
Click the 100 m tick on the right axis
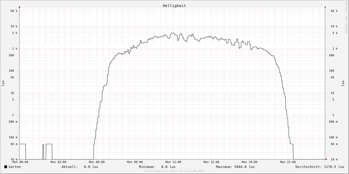coord(333,137)
